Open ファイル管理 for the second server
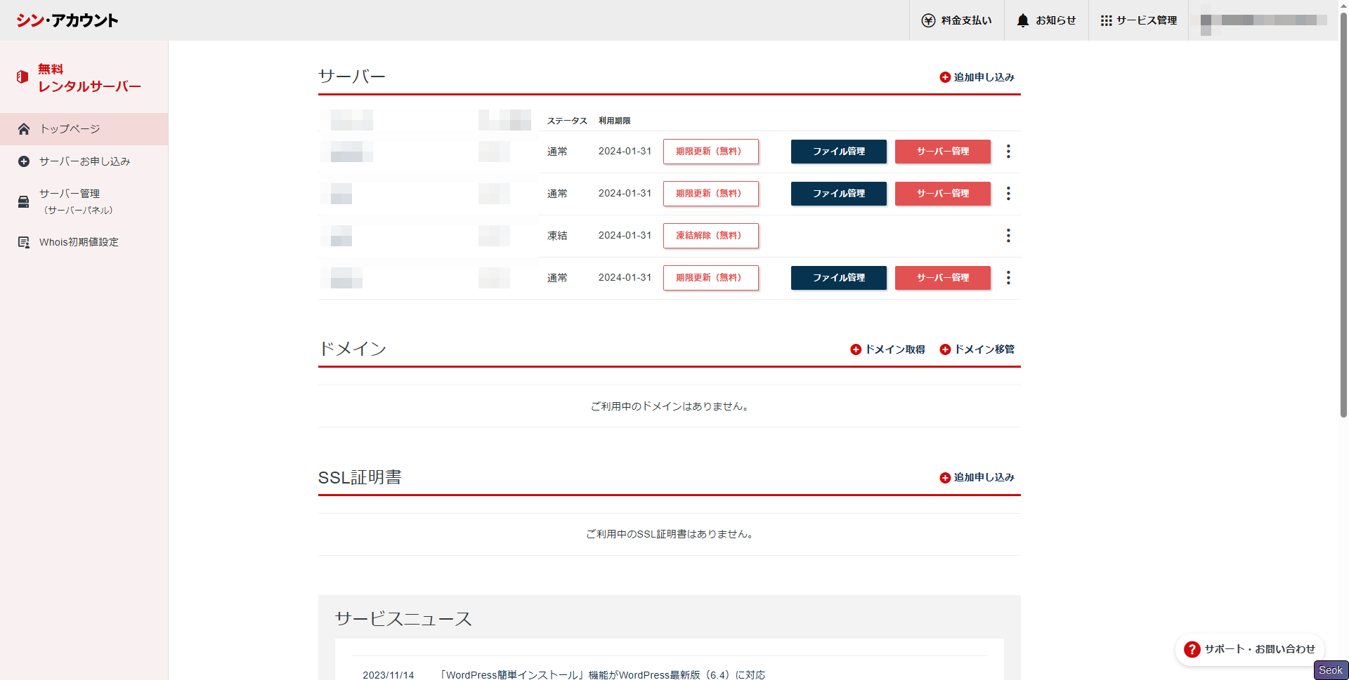 pyautogui.click(x=838, y=194)
